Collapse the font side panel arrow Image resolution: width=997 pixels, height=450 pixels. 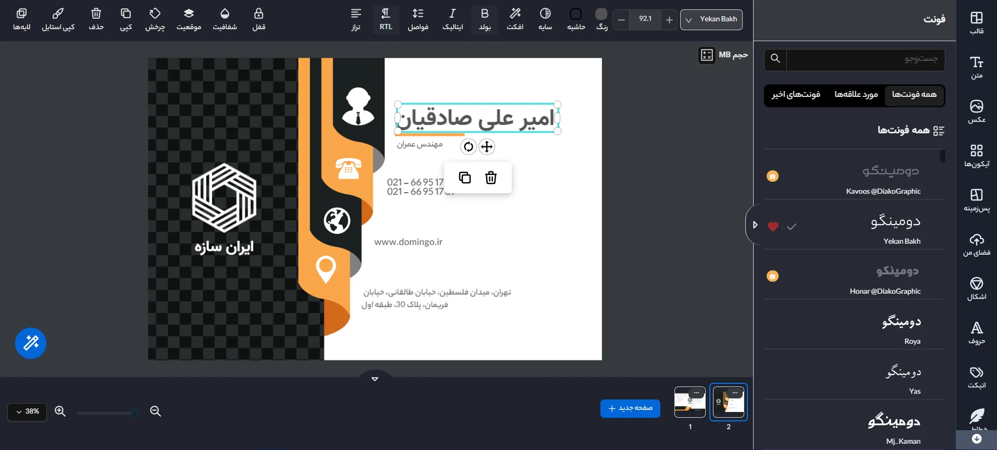pos(755,225)
